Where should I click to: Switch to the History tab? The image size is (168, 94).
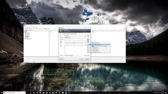75,34
